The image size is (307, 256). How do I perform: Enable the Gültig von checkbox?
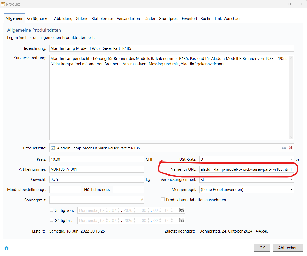pos(51,210)
